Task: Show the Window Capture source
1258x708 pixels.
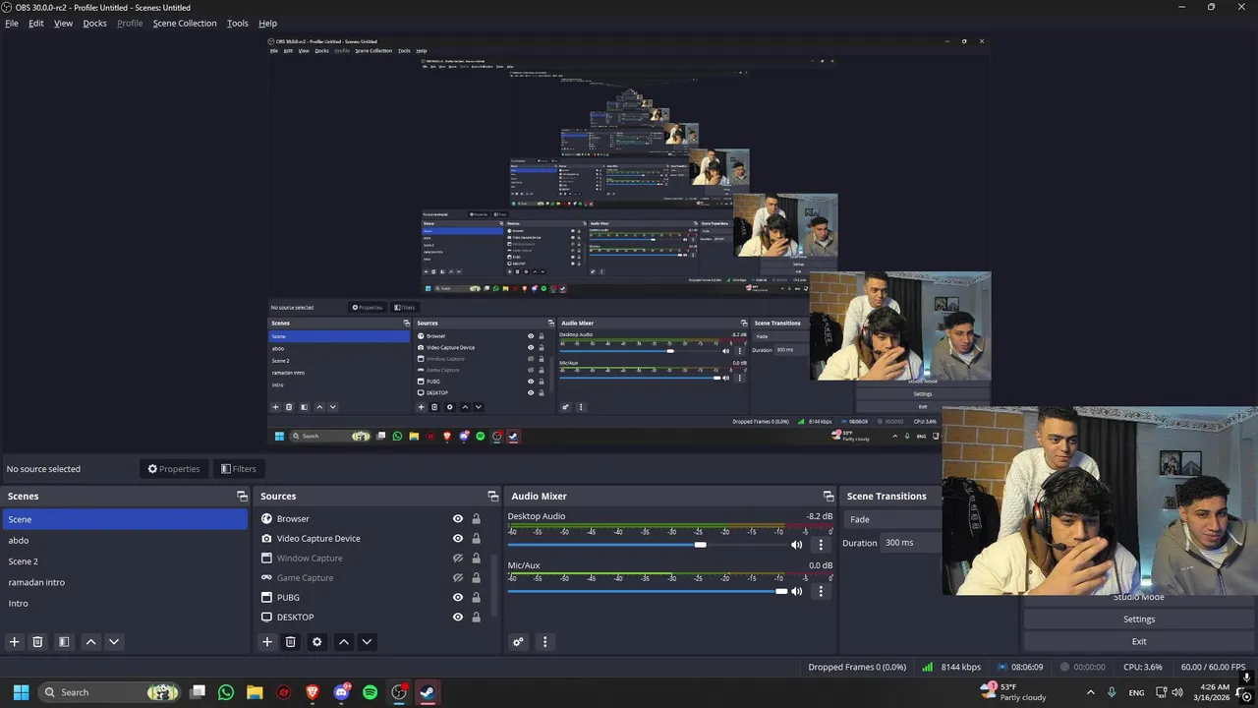Action: point(458,559)
